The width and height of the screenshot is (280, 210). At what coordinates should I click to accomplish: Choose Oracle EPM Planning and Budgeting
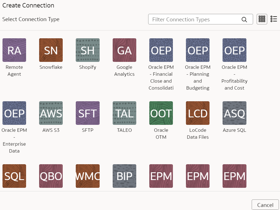[x=198, y=50]
